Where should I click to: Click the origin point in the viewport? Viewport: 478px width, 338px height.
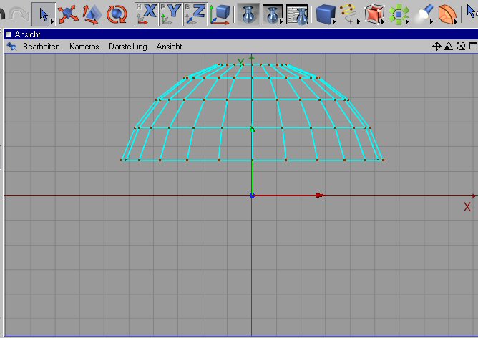coord(252,195)
